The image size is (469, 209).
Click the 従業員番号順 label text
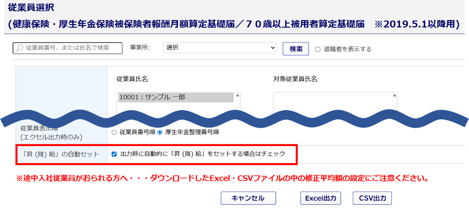(137, 132)
